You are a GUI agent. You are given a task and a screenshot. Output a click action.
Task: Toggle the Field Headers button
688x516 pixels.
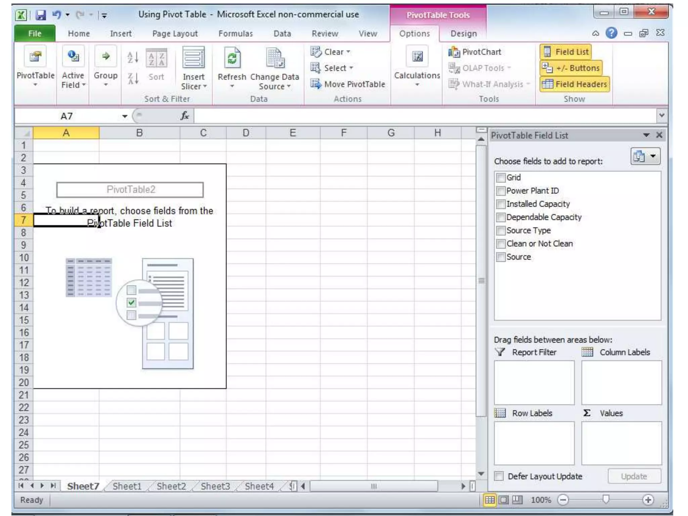click(x=574, y=84)
